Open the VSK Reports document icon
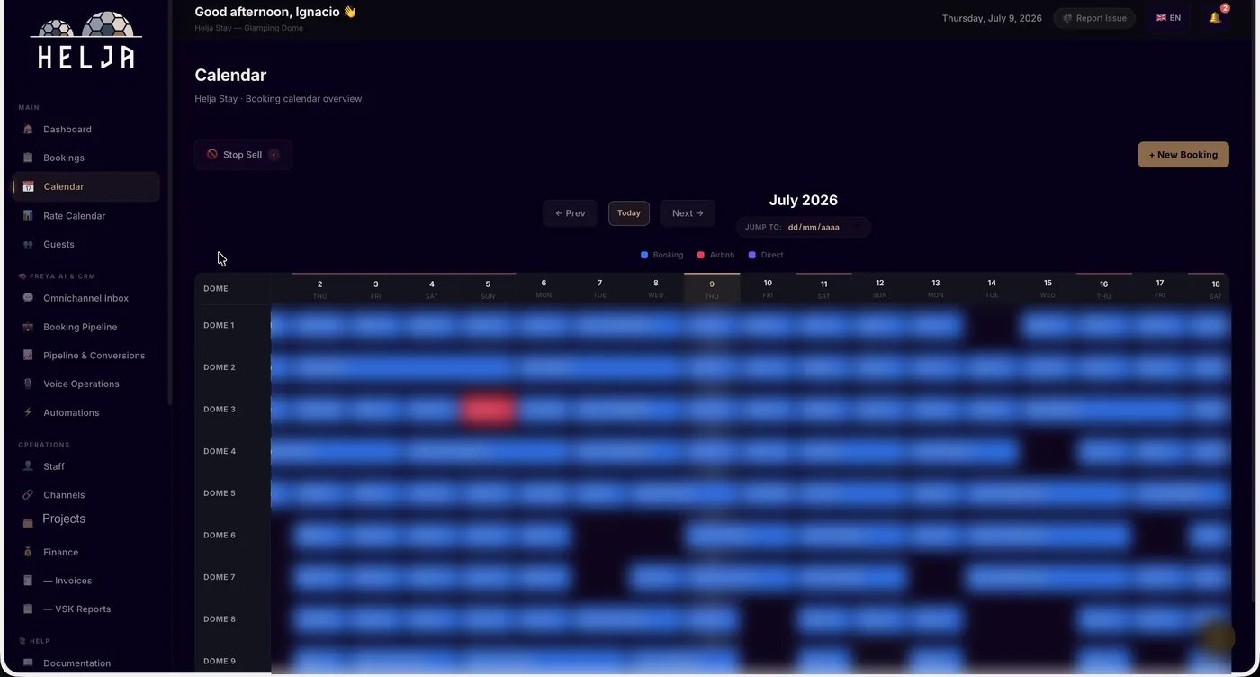The width and height of the screenshot is (1260, 677). point(28,609)
